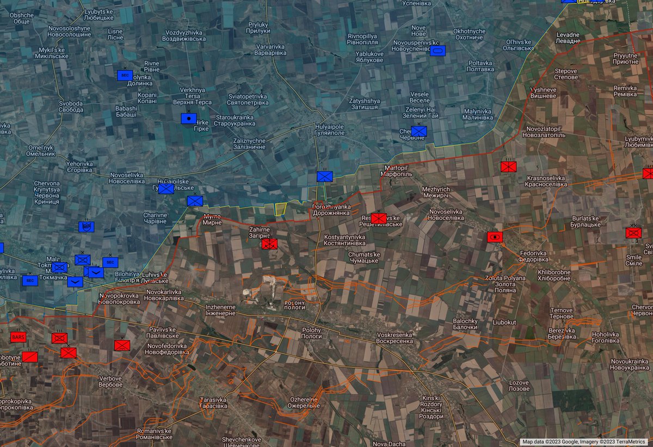Click red infantry marker below the red mechanized marker
This screenshot has width=653, height=447.
(x=69, y=353)
